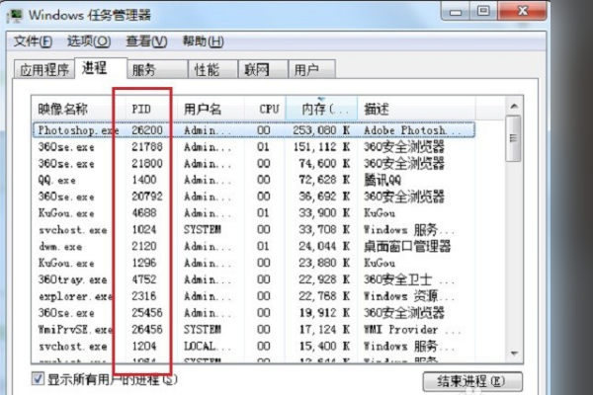The image size is (593, 395).
Task: Minimize the Task Manager window
Action: click(x=456, y=11)
